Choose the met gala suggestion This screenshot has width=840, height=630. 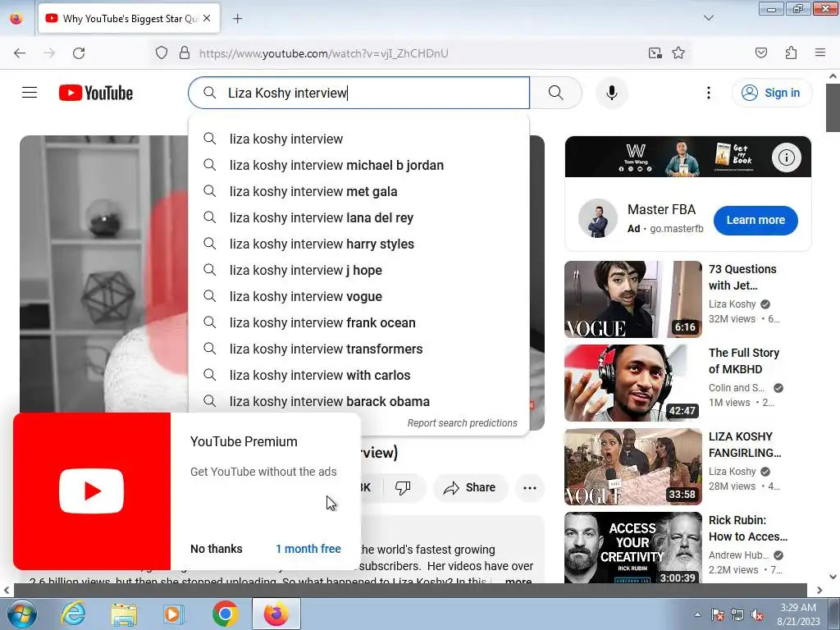[x=359, y=191]
